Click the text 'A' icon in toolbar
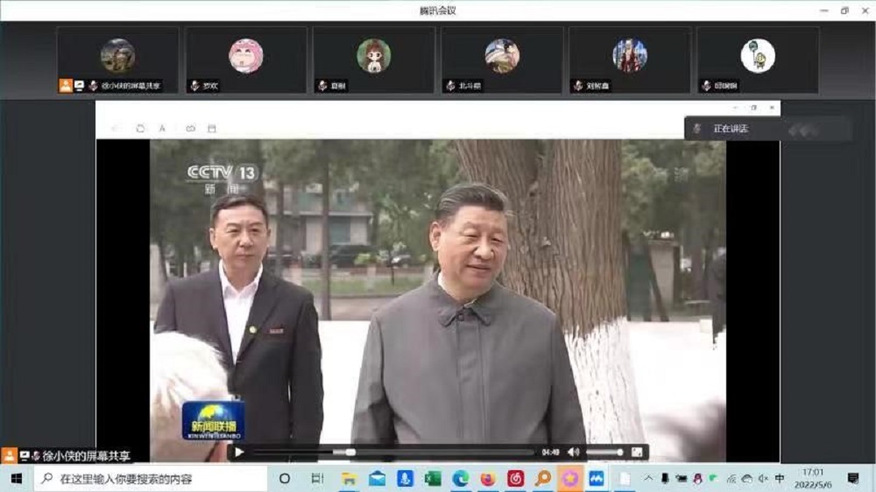Viewport: 876px width, 492px height. pos(162,129)
